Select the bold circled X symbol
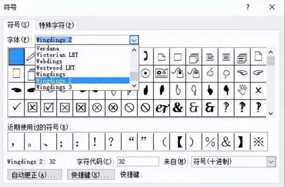Screen dimensions: 285x187 point(113,108)
